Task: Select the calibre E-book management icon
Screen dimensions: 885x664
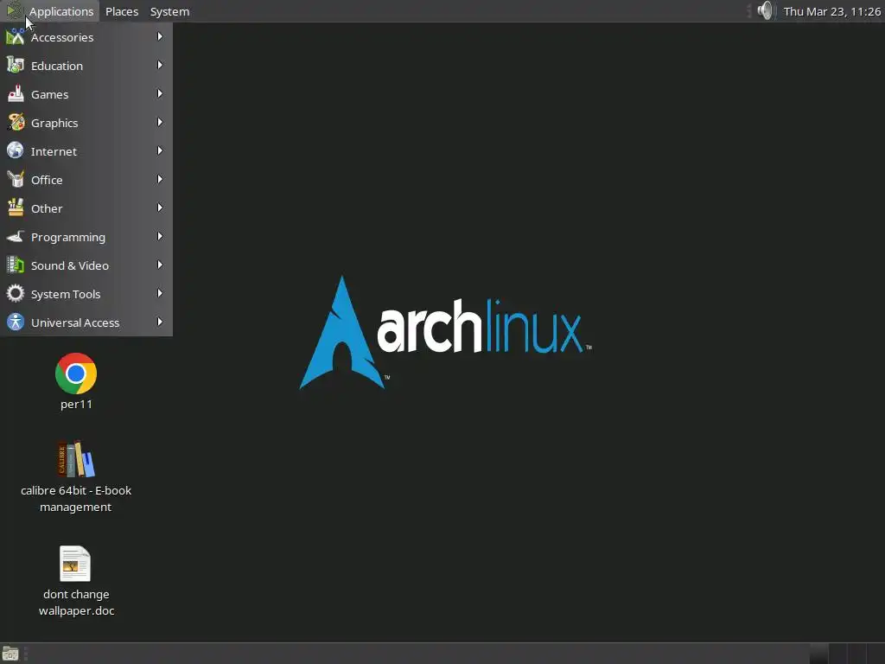Action: pyautogui.click(x=76, y=459)
